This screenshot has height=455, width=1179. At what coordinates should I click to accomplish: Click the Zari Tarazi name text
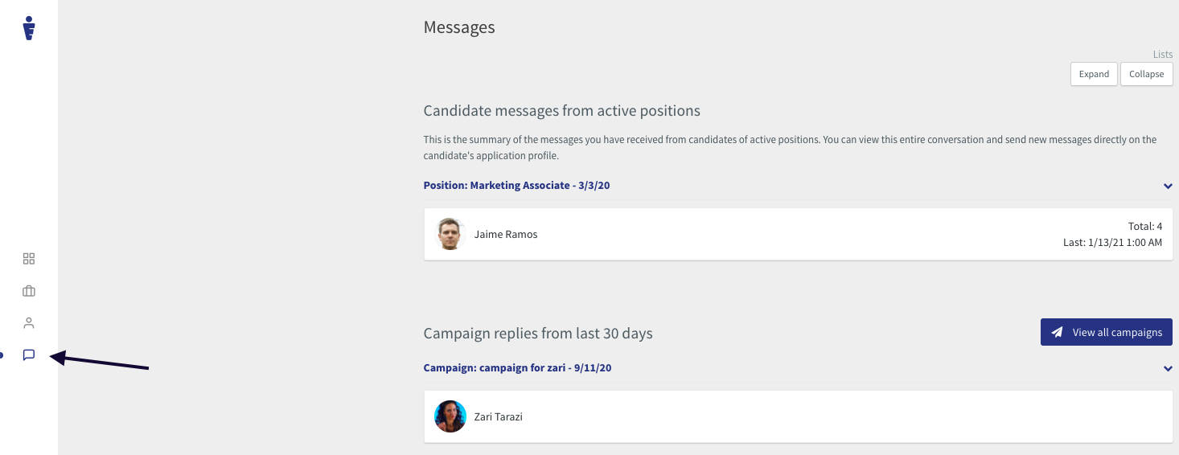coord(499,417)
